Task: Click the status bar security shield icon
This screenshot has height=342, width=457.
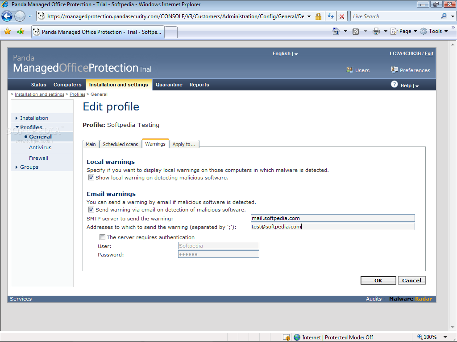Action: point(287,338)
